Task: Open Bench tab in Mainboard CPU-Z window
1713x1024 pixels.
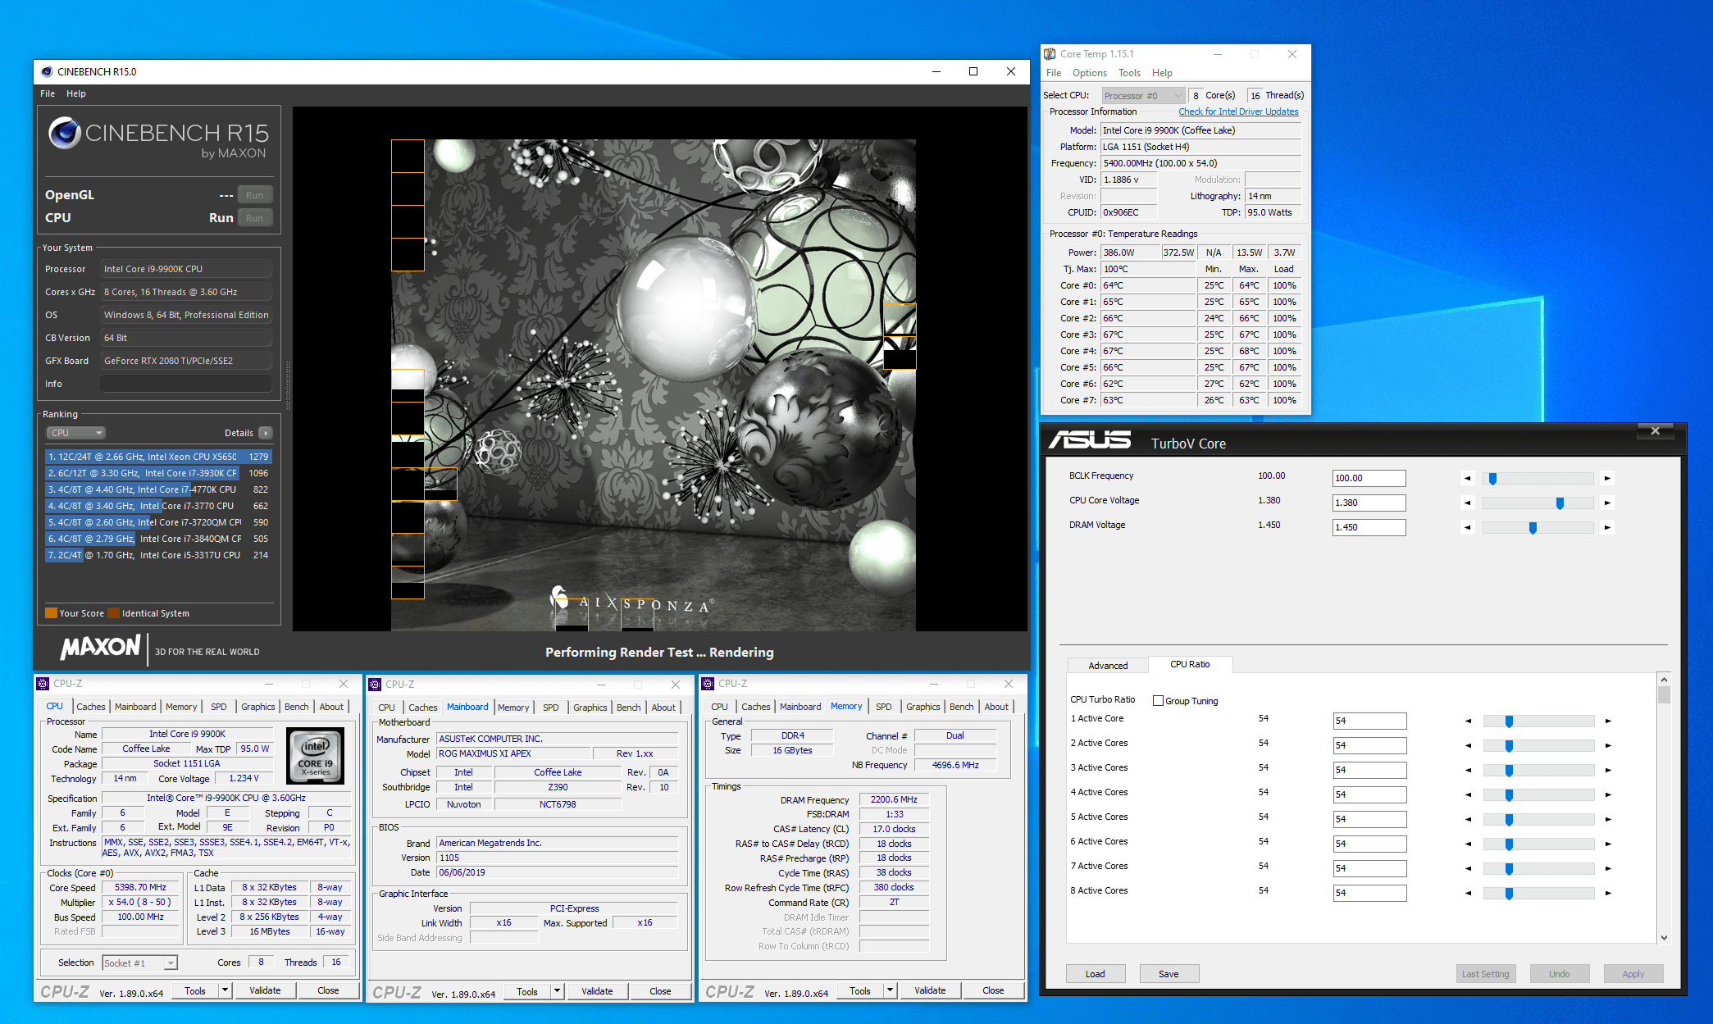Action: point(629,708)
